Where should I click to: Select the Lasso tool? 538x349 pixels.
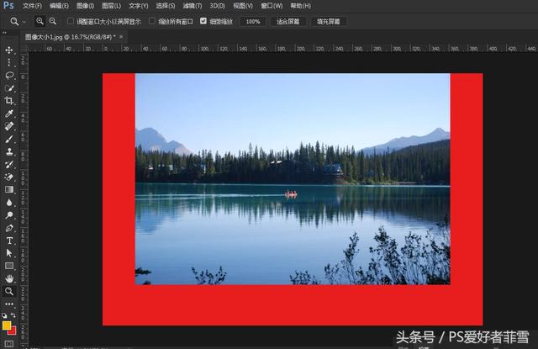point(9,75)
